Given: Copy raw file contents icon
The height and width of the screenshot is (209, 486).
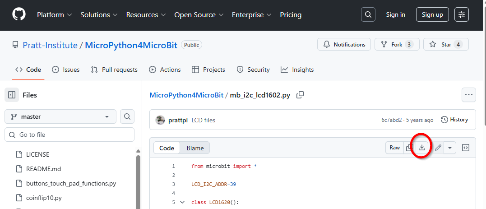Looking at the screenshot, I should pyautogui.click(x=409, y=148).
